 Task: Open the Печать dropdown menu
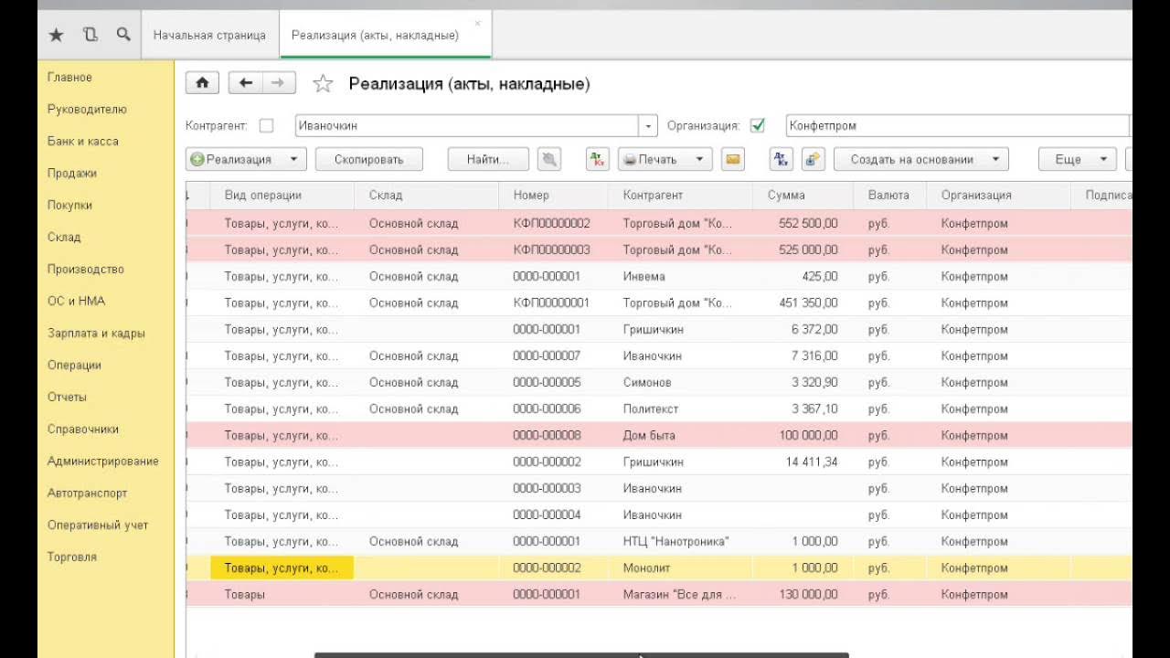tap(700, 159)
